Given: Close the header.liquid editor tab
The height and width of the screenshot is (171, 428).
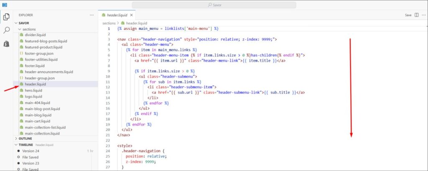Looking at the screenshot, I should click(x=132, y=15).
